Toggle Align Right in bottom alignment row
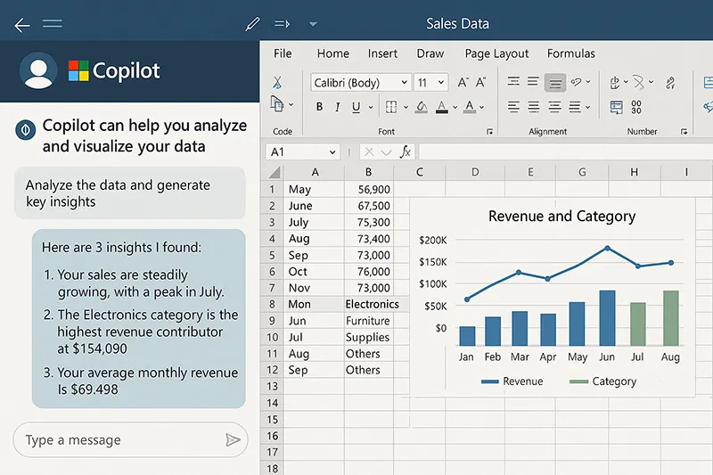The width and height of the screenshot is (713, 475). coord(554,107)
